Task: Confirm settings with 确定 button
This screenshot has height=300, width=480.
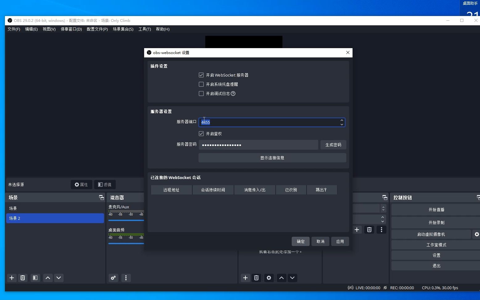Action: [x=301, y=241]
